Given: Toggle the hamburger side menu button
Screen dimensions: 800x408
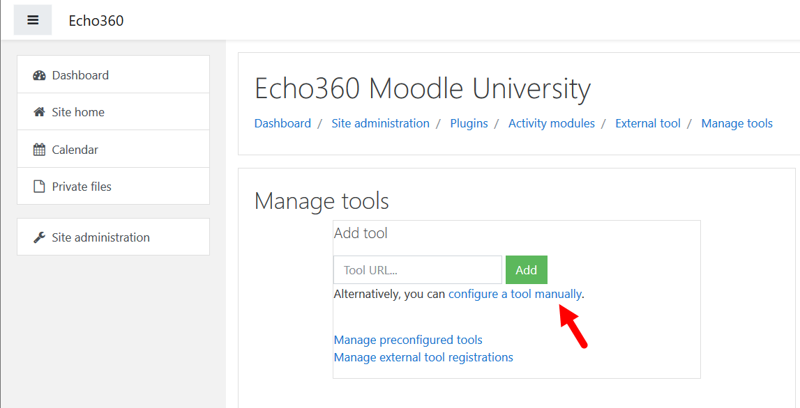Looking at the screenshot, I should tap(33, 20).
